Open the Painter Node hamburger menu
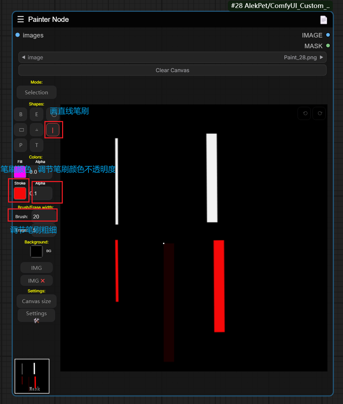343x404 pixels. 21,19
